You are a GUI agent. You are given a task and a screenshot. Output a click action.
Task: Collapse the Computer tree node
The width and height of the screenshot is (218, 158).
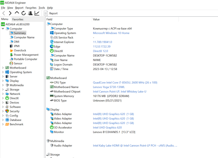click(x=3, y=29)
